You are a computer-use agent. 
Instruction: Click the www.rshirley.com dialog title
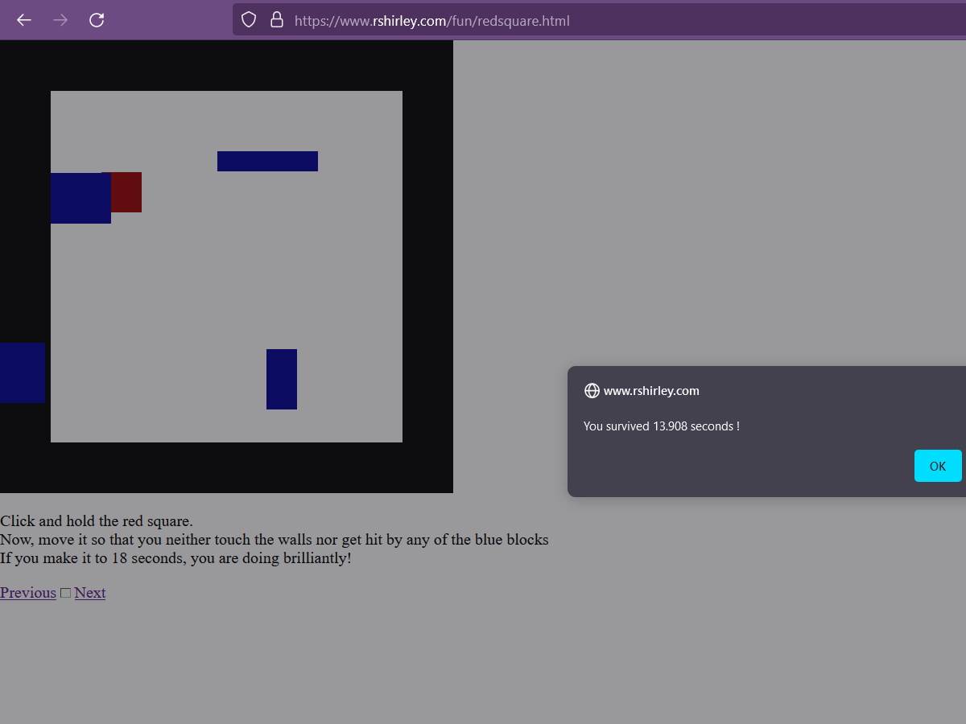click(651, 391)
